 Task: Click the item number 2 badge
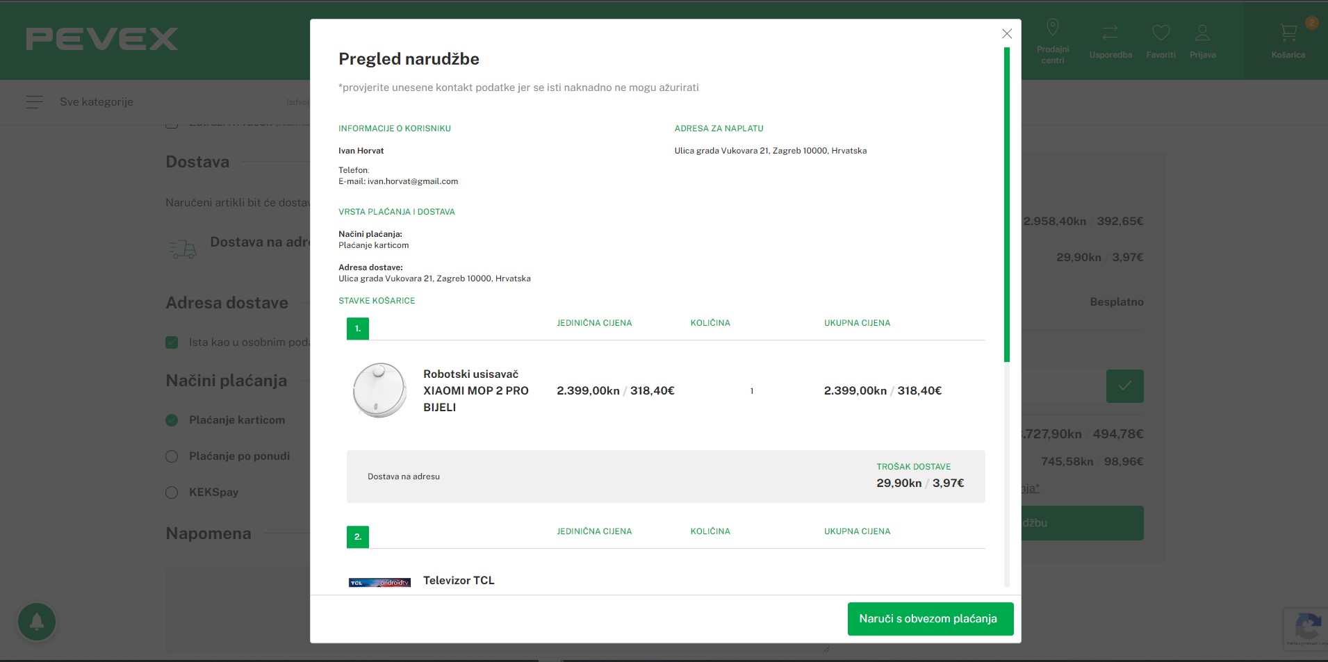[358, 537]
